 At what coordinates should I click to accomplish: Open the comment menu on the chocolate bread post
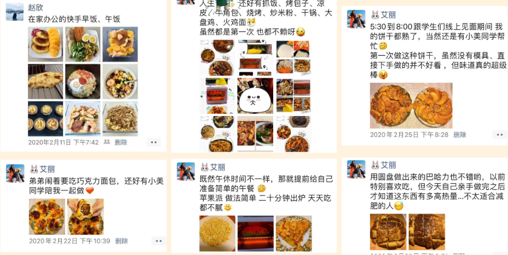pyautogui.click(x=158, y=241)
